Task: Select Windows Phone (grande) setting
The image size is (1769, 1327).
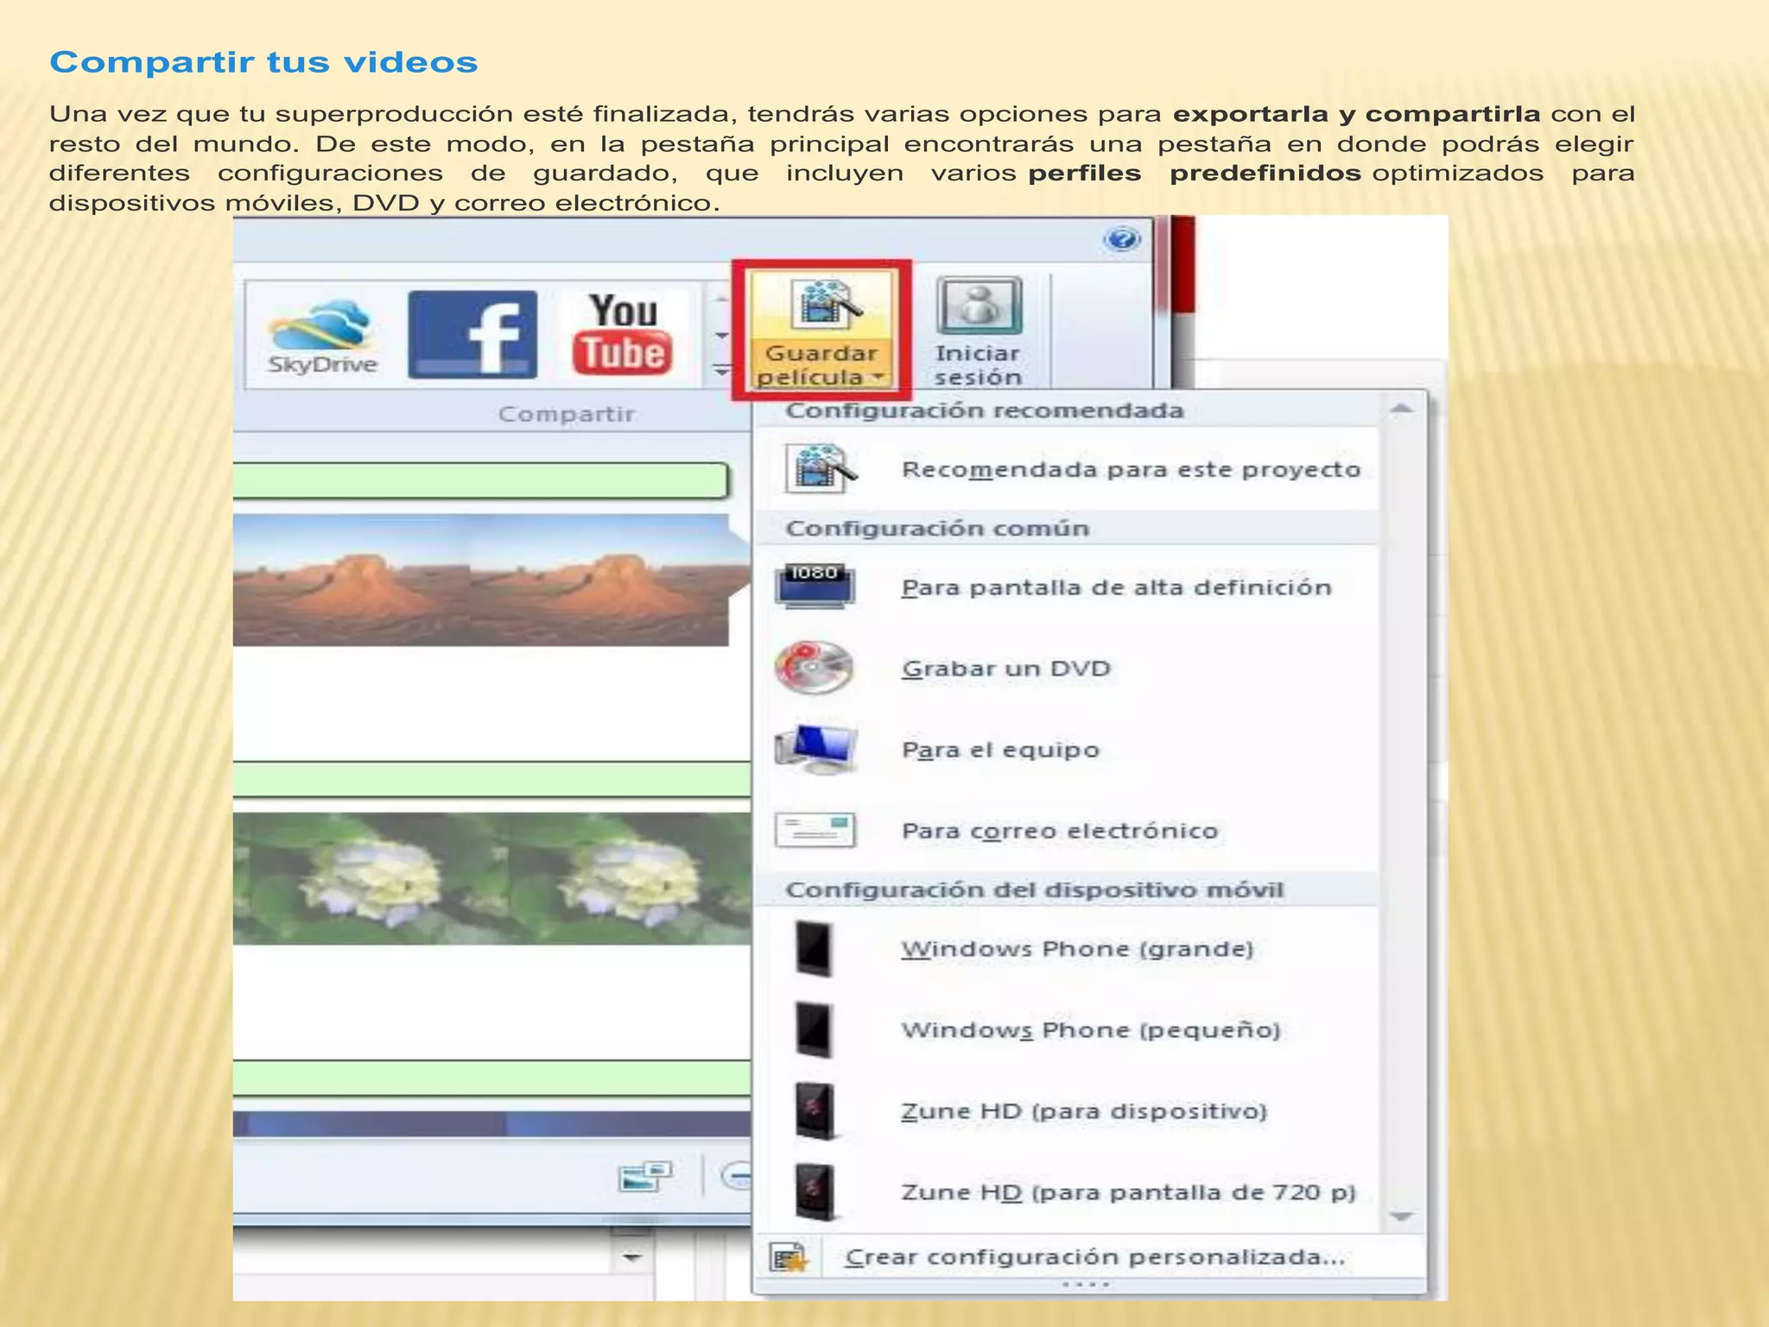Action: pos(1066,949)
